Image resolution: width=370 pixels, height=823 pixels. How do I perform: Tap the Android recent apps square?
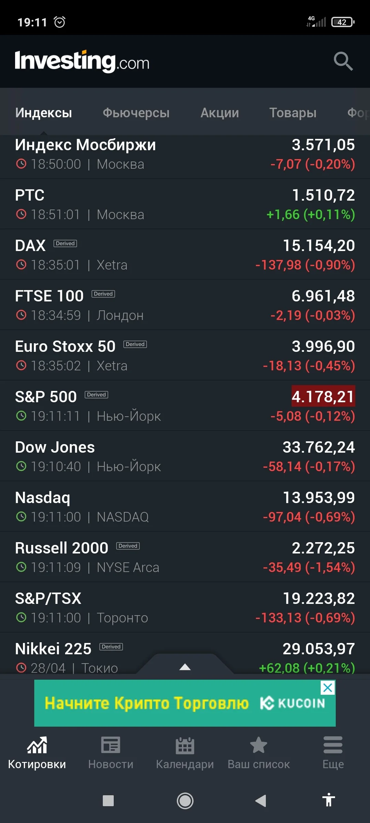(108, 801)
